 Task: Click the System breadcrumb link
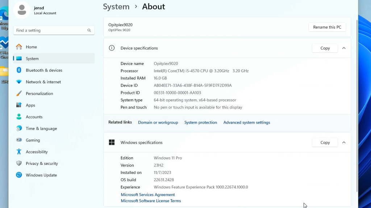coord(116,7)
